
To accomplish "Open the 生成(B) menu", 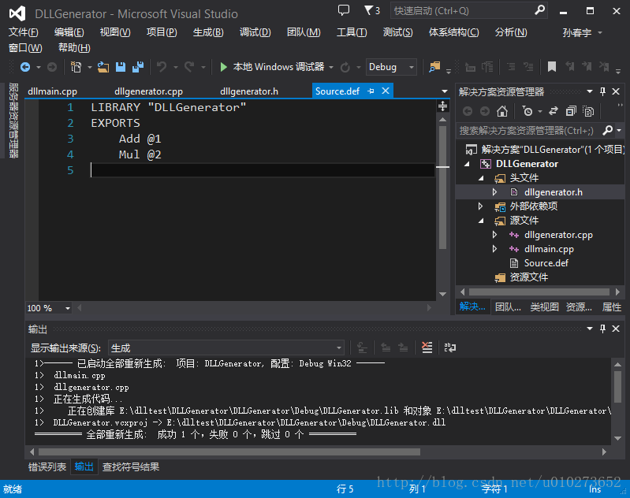I will [208, 32].
